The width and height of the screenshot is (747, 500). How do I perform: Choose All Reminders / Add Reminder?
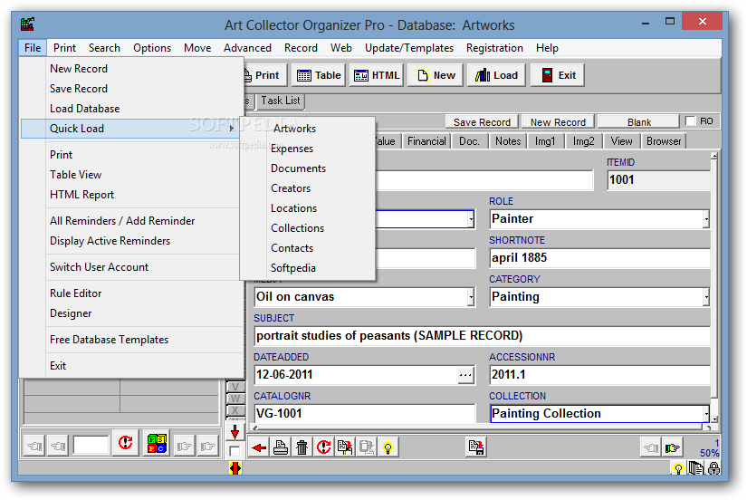[132, 221]
